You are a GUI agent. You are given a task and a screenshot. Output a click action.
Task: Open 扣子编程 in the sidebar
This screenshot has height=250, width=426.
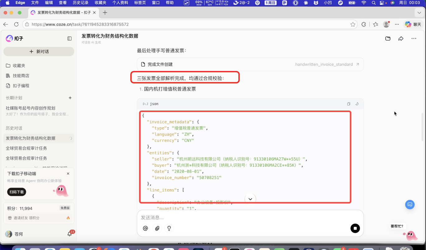(39, 86)
